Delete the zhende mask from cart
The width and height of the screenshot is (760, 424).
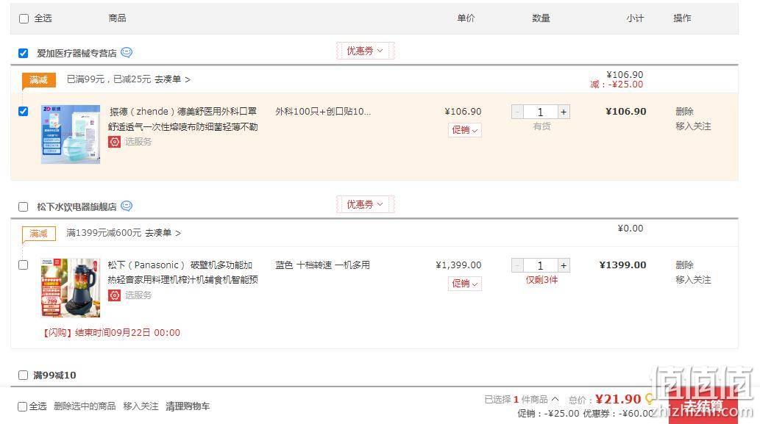[684, 111]
